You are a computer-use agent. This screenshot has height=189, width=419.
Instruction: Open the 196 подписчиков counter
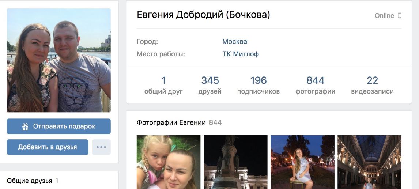point(258,85)
